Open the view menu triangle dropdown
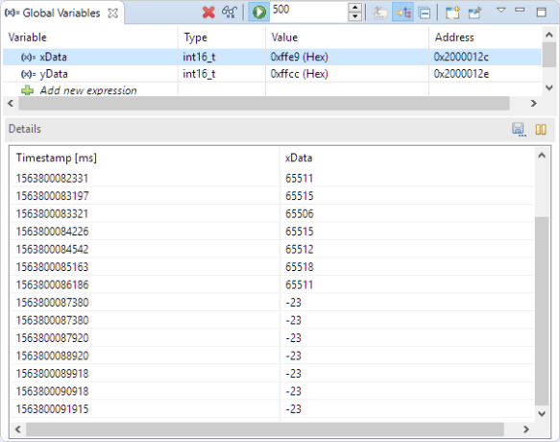560x442 pixels. [501, 10]
